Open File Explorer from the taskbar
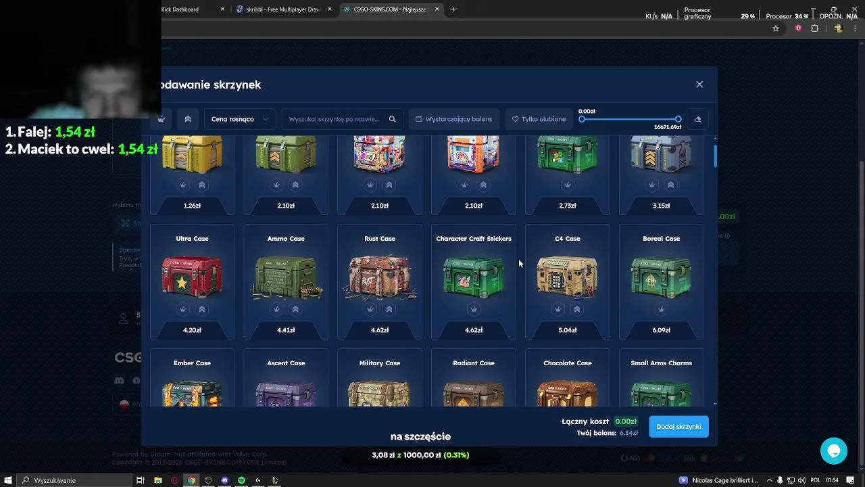The width and height of the screenshot is (865, 487). click(x=158, y=480)
